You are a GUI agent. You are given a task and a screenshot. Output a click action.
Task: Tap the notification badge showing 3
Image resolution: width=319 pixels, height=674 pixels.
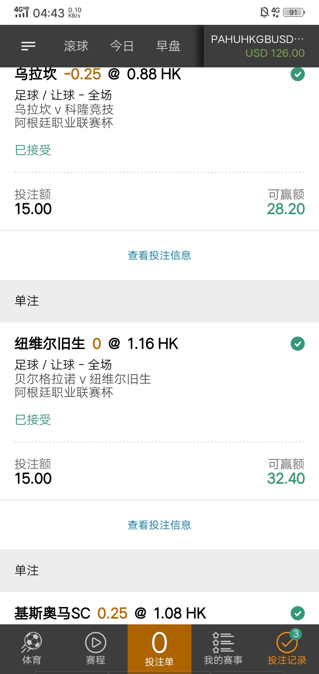296,634
